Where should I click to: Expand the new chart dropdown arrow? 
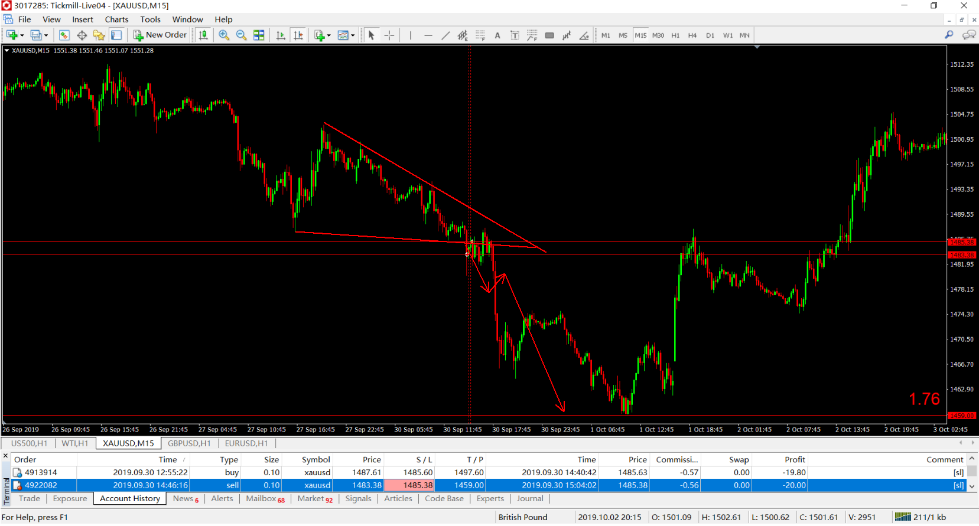tap(22, 35)
